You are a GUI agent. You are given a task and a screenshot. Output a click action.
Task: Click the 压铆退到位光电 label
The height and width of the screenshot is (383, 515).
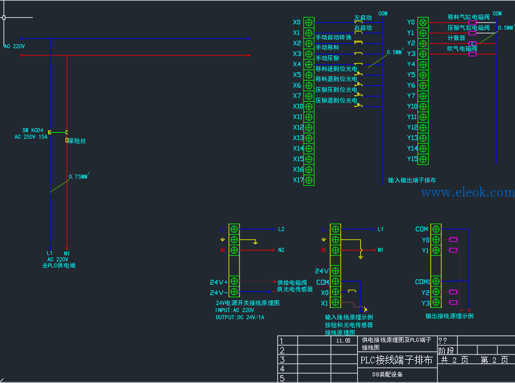click(336, 100)
